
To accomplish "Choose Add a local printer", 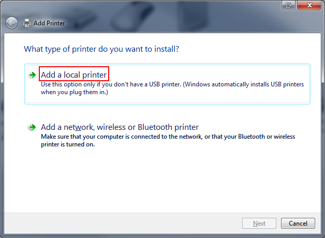I will pos(74,75).
